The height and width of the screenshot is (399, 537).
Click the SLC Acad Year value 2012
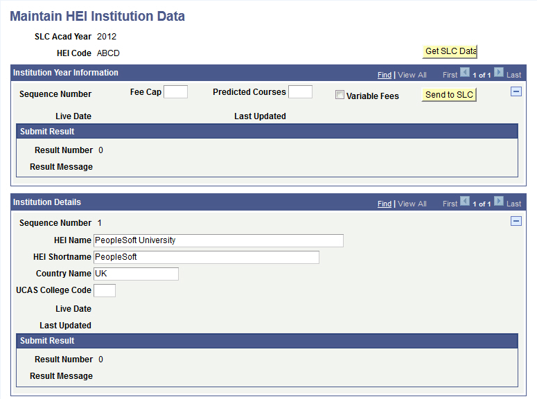107,37
